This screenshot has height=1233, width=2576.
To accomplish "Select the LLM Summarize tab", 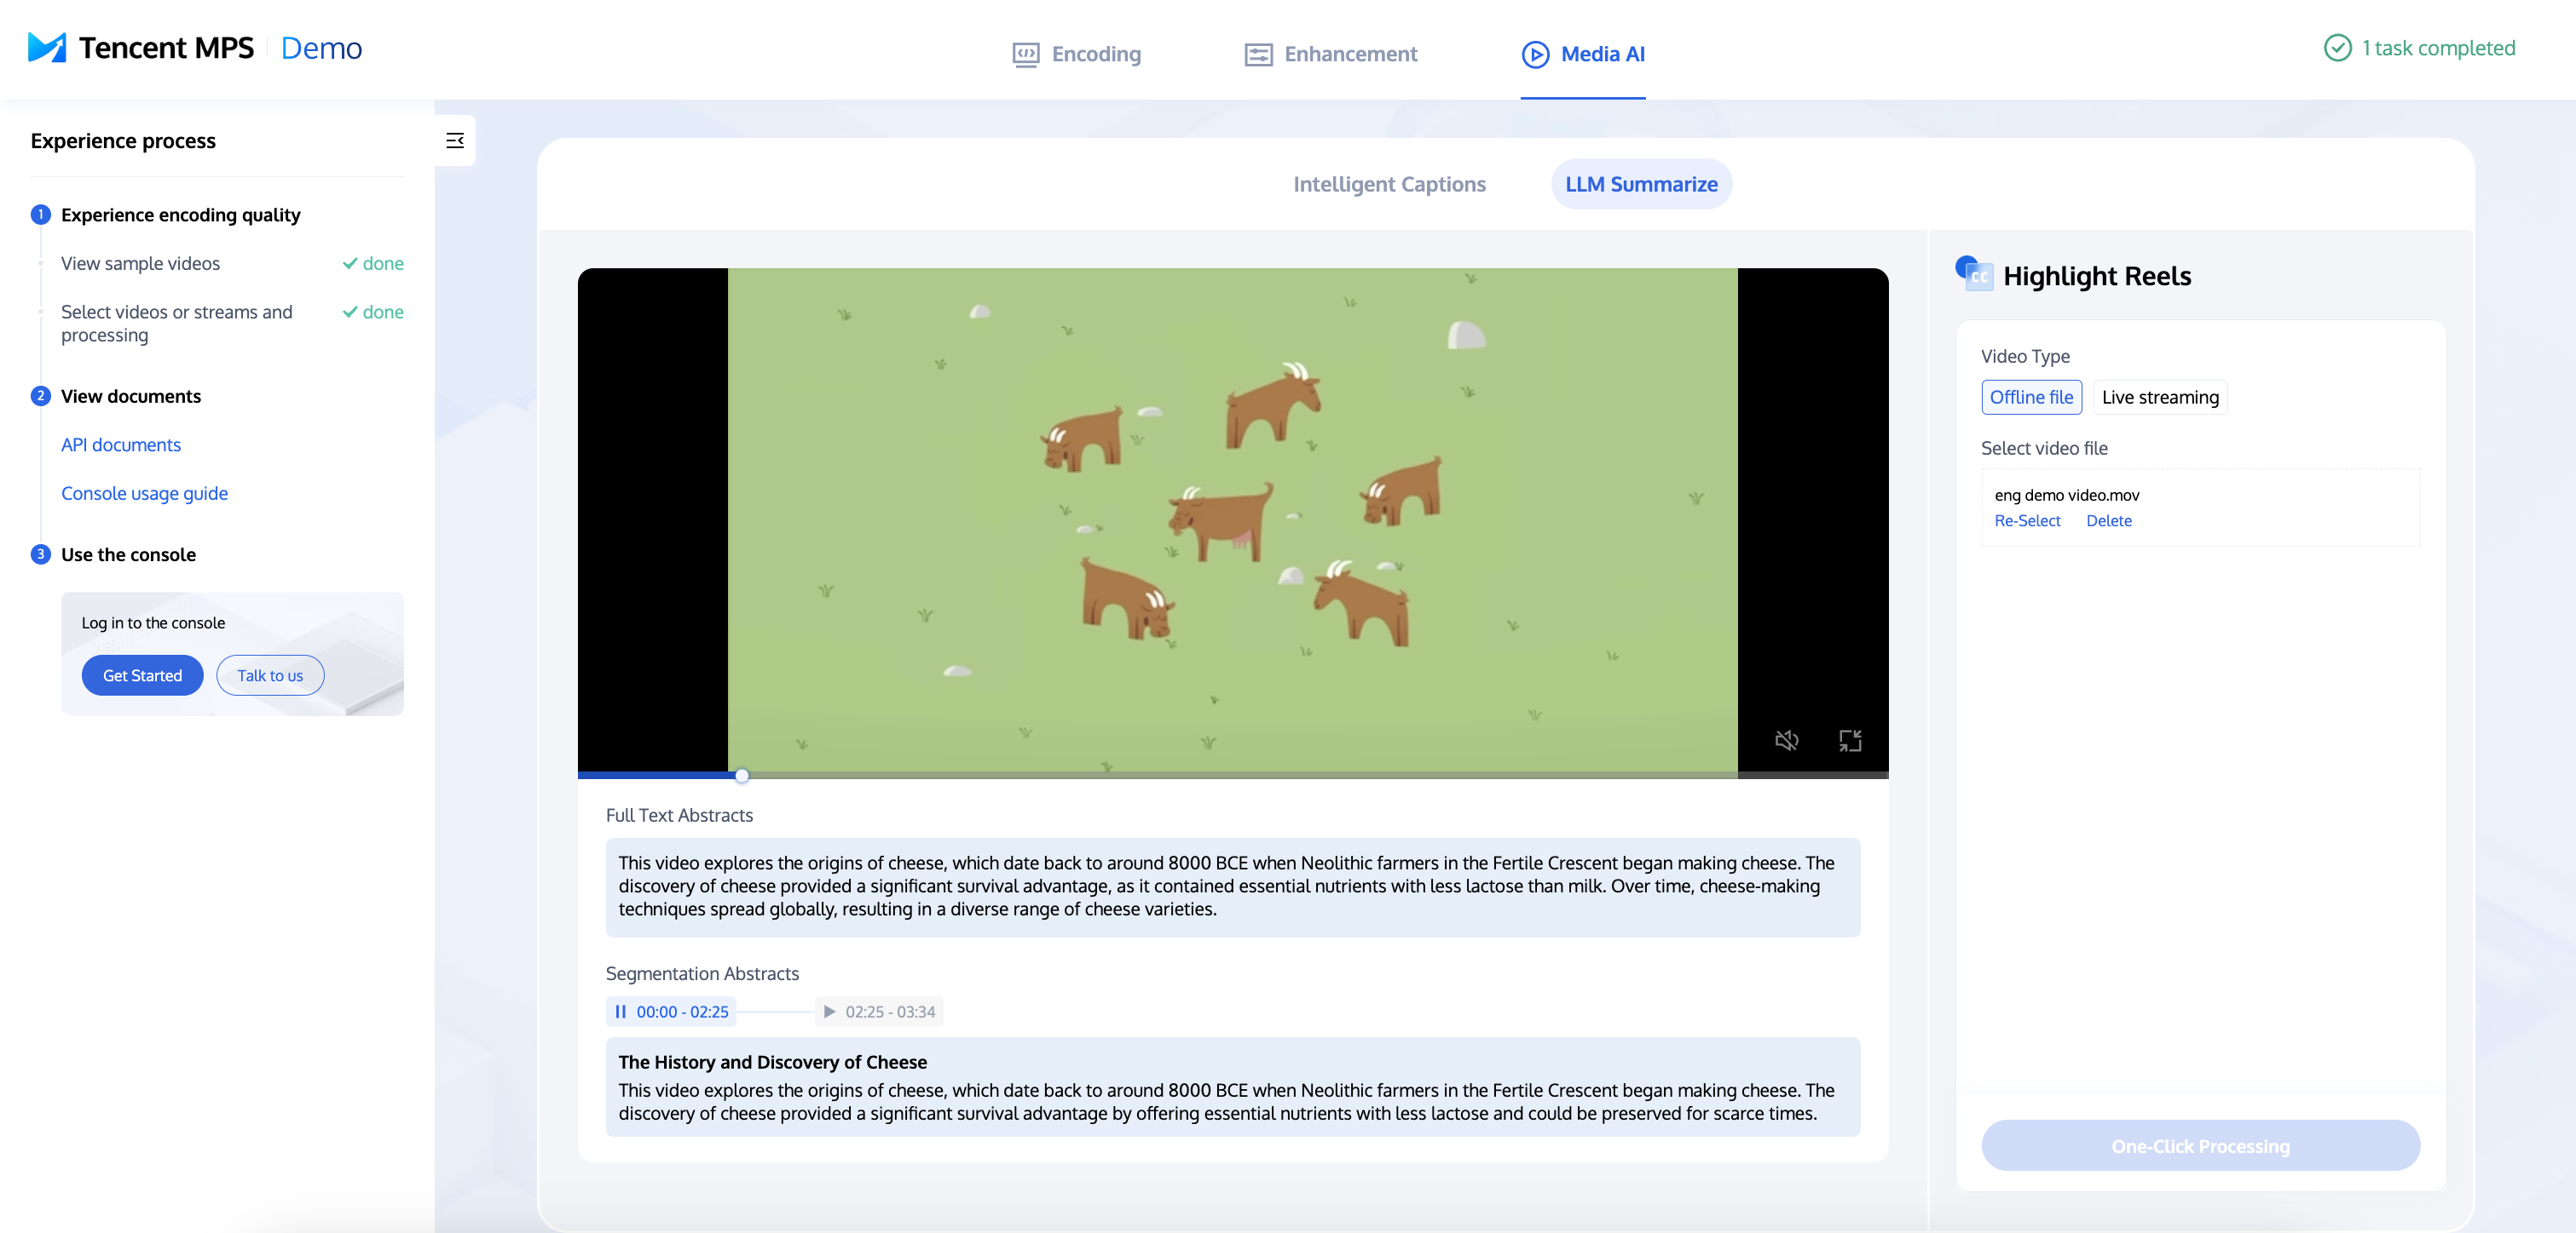I will click(x=1641, y=184).
